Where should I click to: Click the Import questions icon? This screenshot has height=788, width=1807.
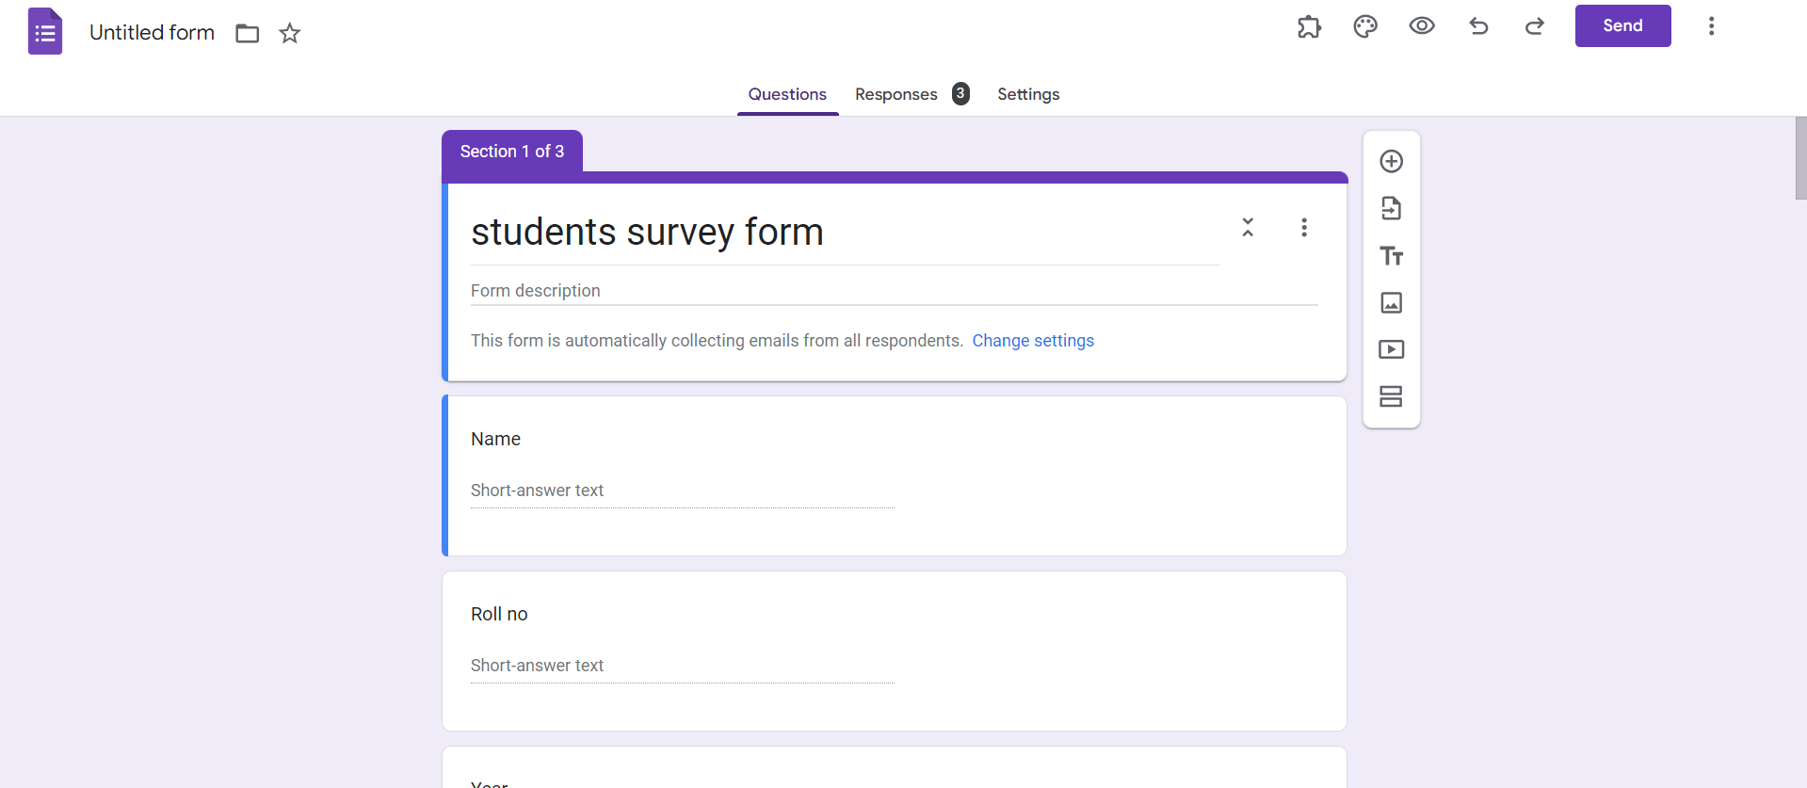pos(1391,208)
